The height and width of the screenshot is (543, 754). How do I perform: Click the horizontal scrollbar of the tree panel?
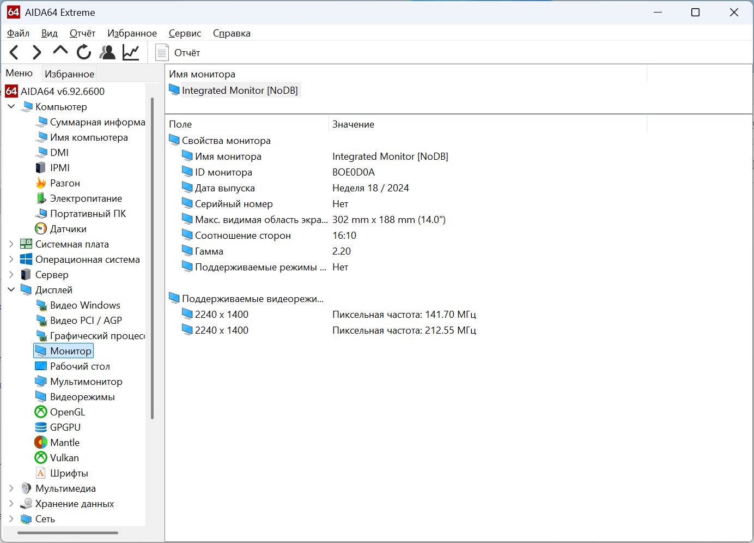click(x=68, y=533)
